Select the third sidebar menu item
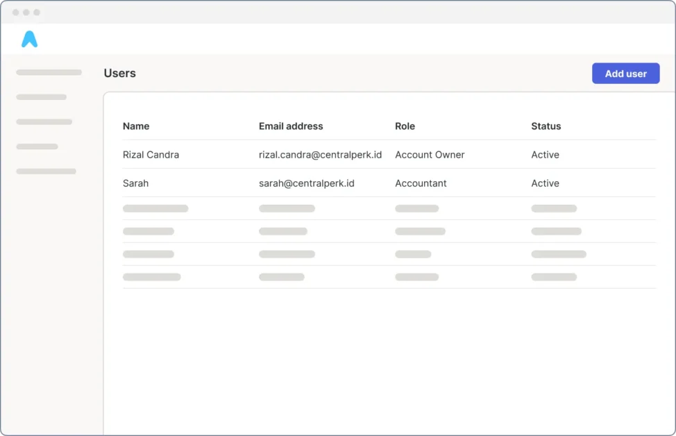Viewport: 676px width, 436px height. (44, 121)
